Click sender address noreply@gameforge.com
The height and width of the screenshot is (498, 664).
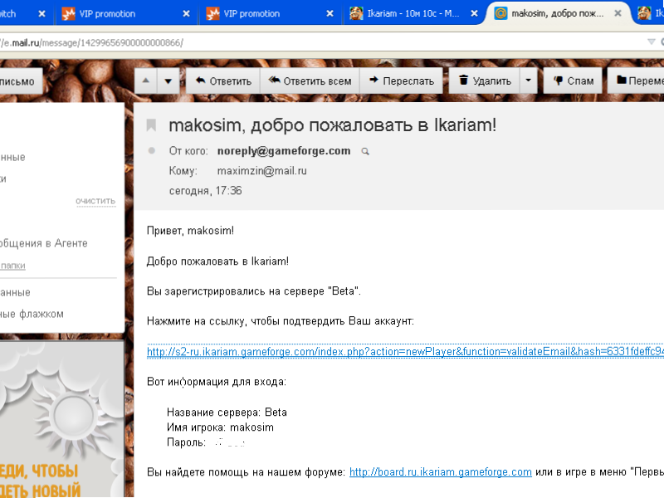(284, 151)
